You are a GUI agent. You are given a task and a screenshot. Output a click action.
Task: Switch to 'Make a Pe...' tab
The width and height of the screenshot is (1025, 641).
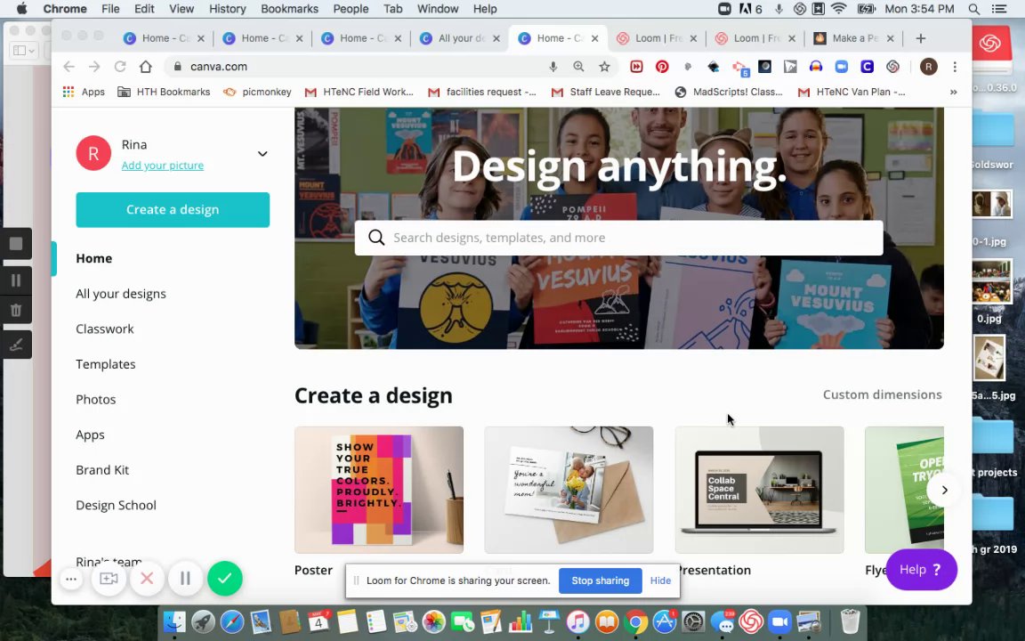coord(853,38)
